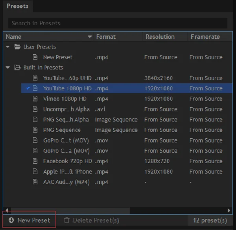Screen dimensions: 236x230
Task: Click the 1280x720 resolution cell
Action: 157,161
